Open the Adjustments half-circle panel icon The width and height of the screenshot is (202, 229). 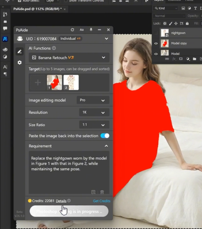5,57
